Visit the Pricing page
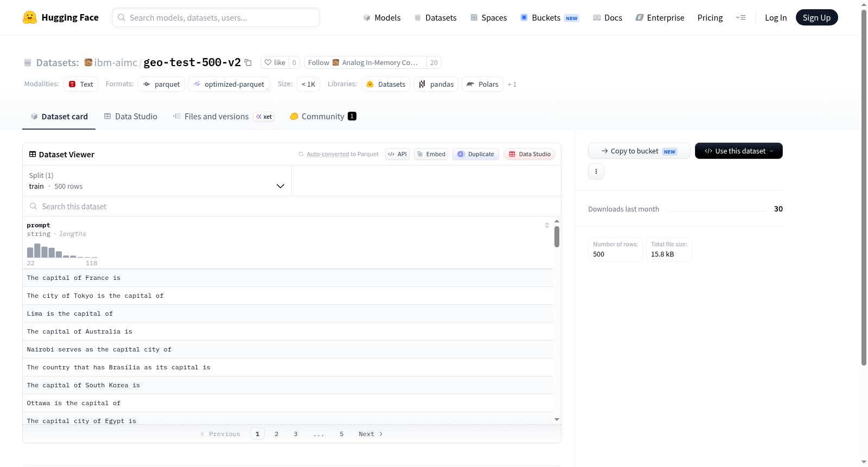The height and width of the screenshot is (467, 868). (x=710, y=17)
